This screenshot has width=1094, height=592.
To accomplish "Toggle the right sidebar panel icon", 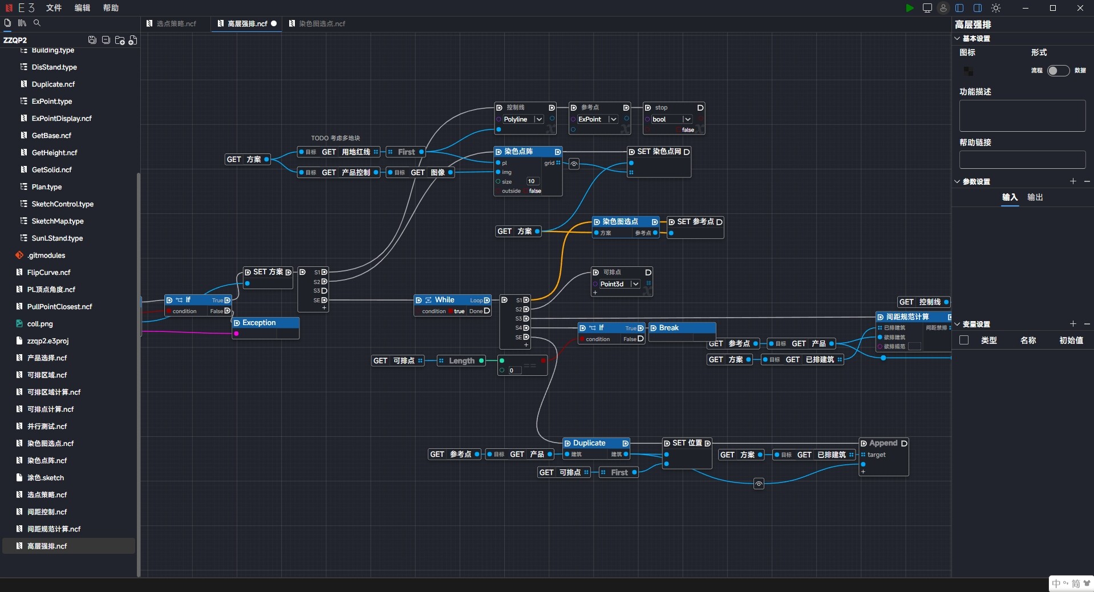I will (x=978, y=8).
